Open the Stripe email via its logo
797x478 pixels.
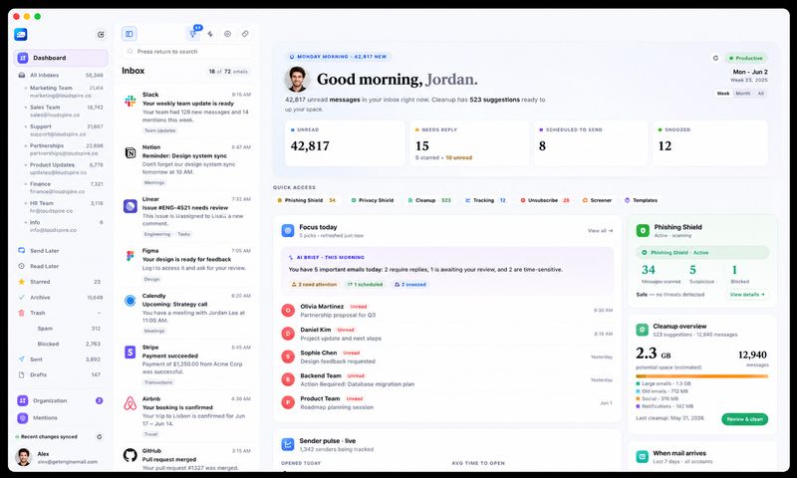point(131,352)
